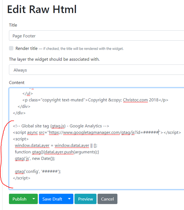
Task: Click the Preview button
Action: point(86,199)
